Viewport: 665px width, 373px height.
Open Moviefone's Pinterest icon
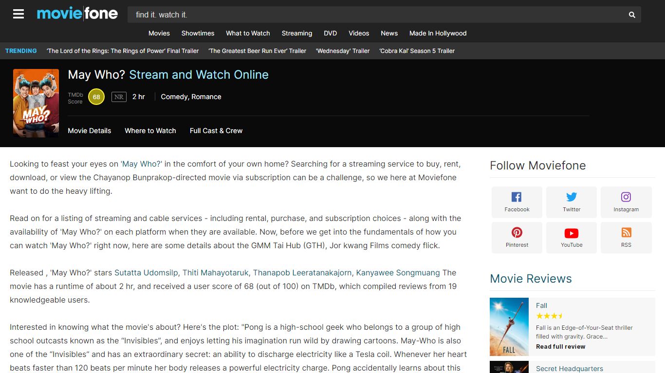coord(517,233)
